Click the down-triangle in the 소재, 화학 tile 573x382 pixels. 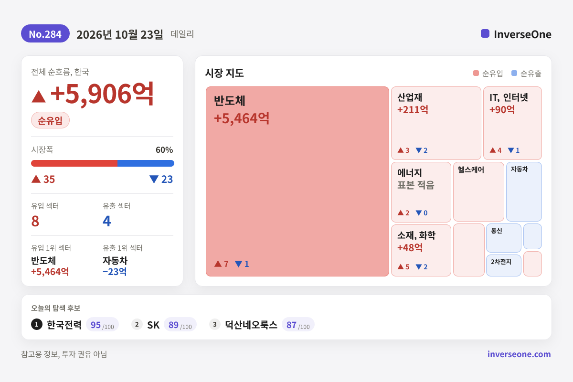pyautogui.click(x=419, y=266)
